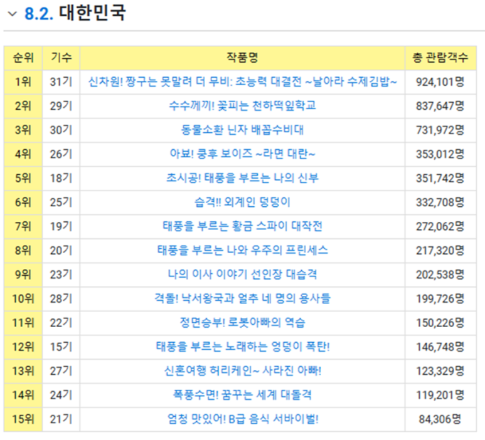The width and height of the screenshot is (485, 440).
Task: Click the 21기 series number cell
Action: (61, 419)
